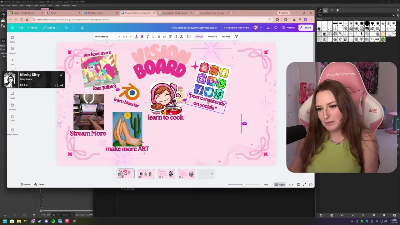Switch to the Stream - Kick Dashboard tab
The height and width of the screenshot is (225, 400).
coord(26,13)
